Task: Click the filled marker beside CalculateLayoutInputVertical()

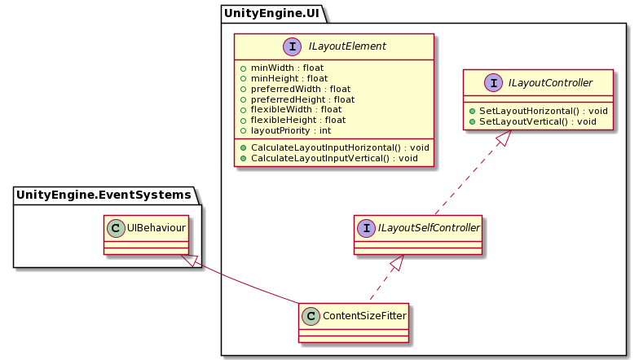Action: (x=243, y=158)
